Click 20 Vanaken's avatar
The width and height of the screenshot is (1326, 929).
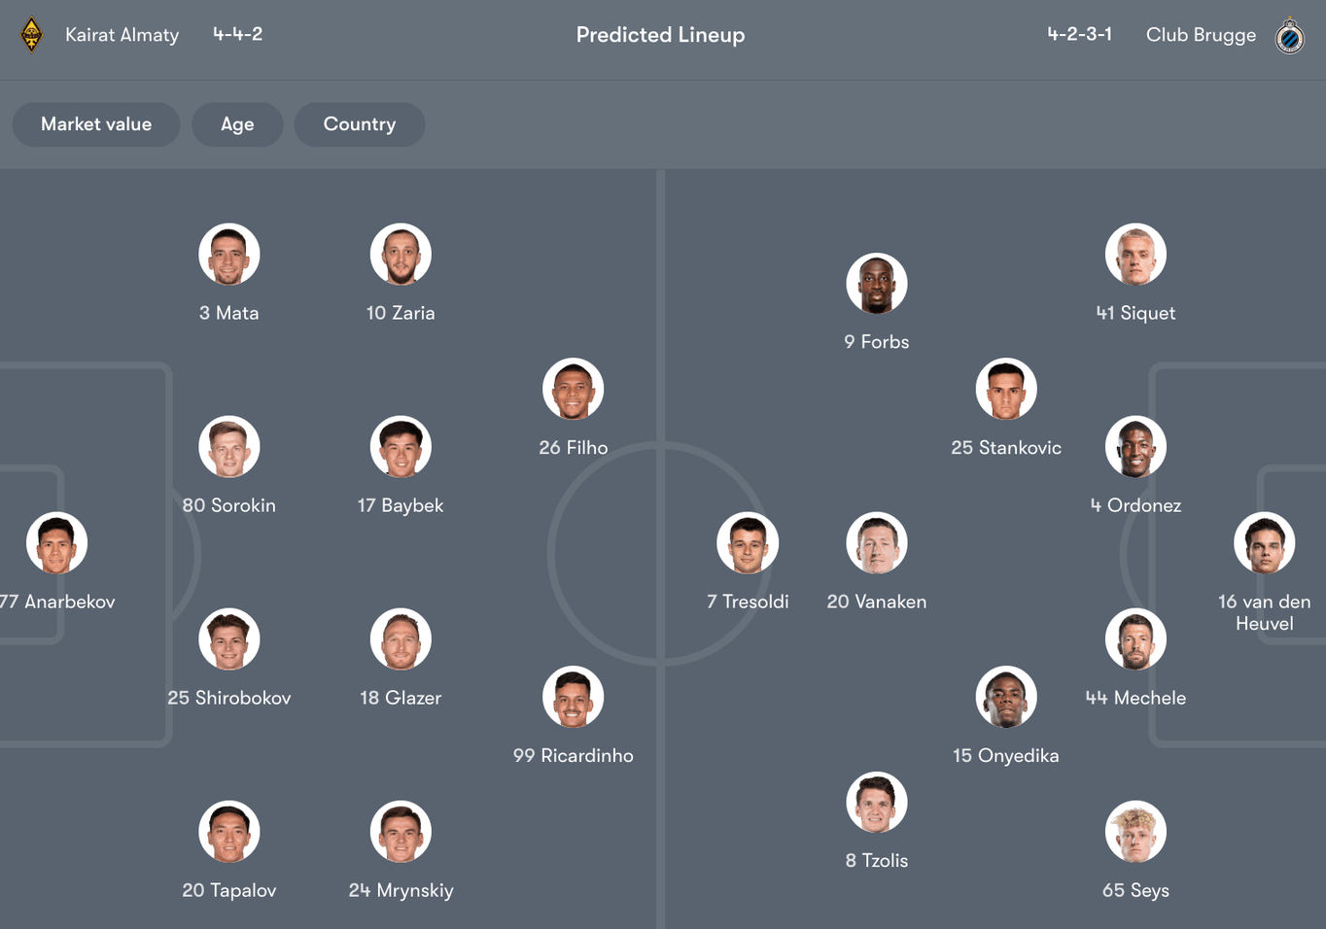click(x=877, y=543)
